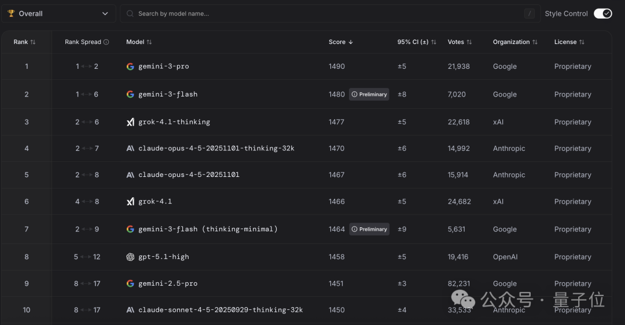Image resolution: width=625 pixels, height=325 pixels.
Task: Sort table by Organization column
Action: 515,42
